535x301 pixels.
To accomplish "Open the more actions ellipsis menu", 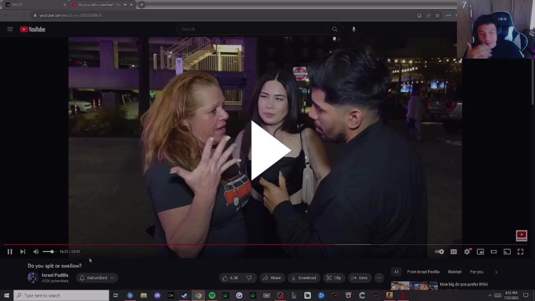I will 379,278.
